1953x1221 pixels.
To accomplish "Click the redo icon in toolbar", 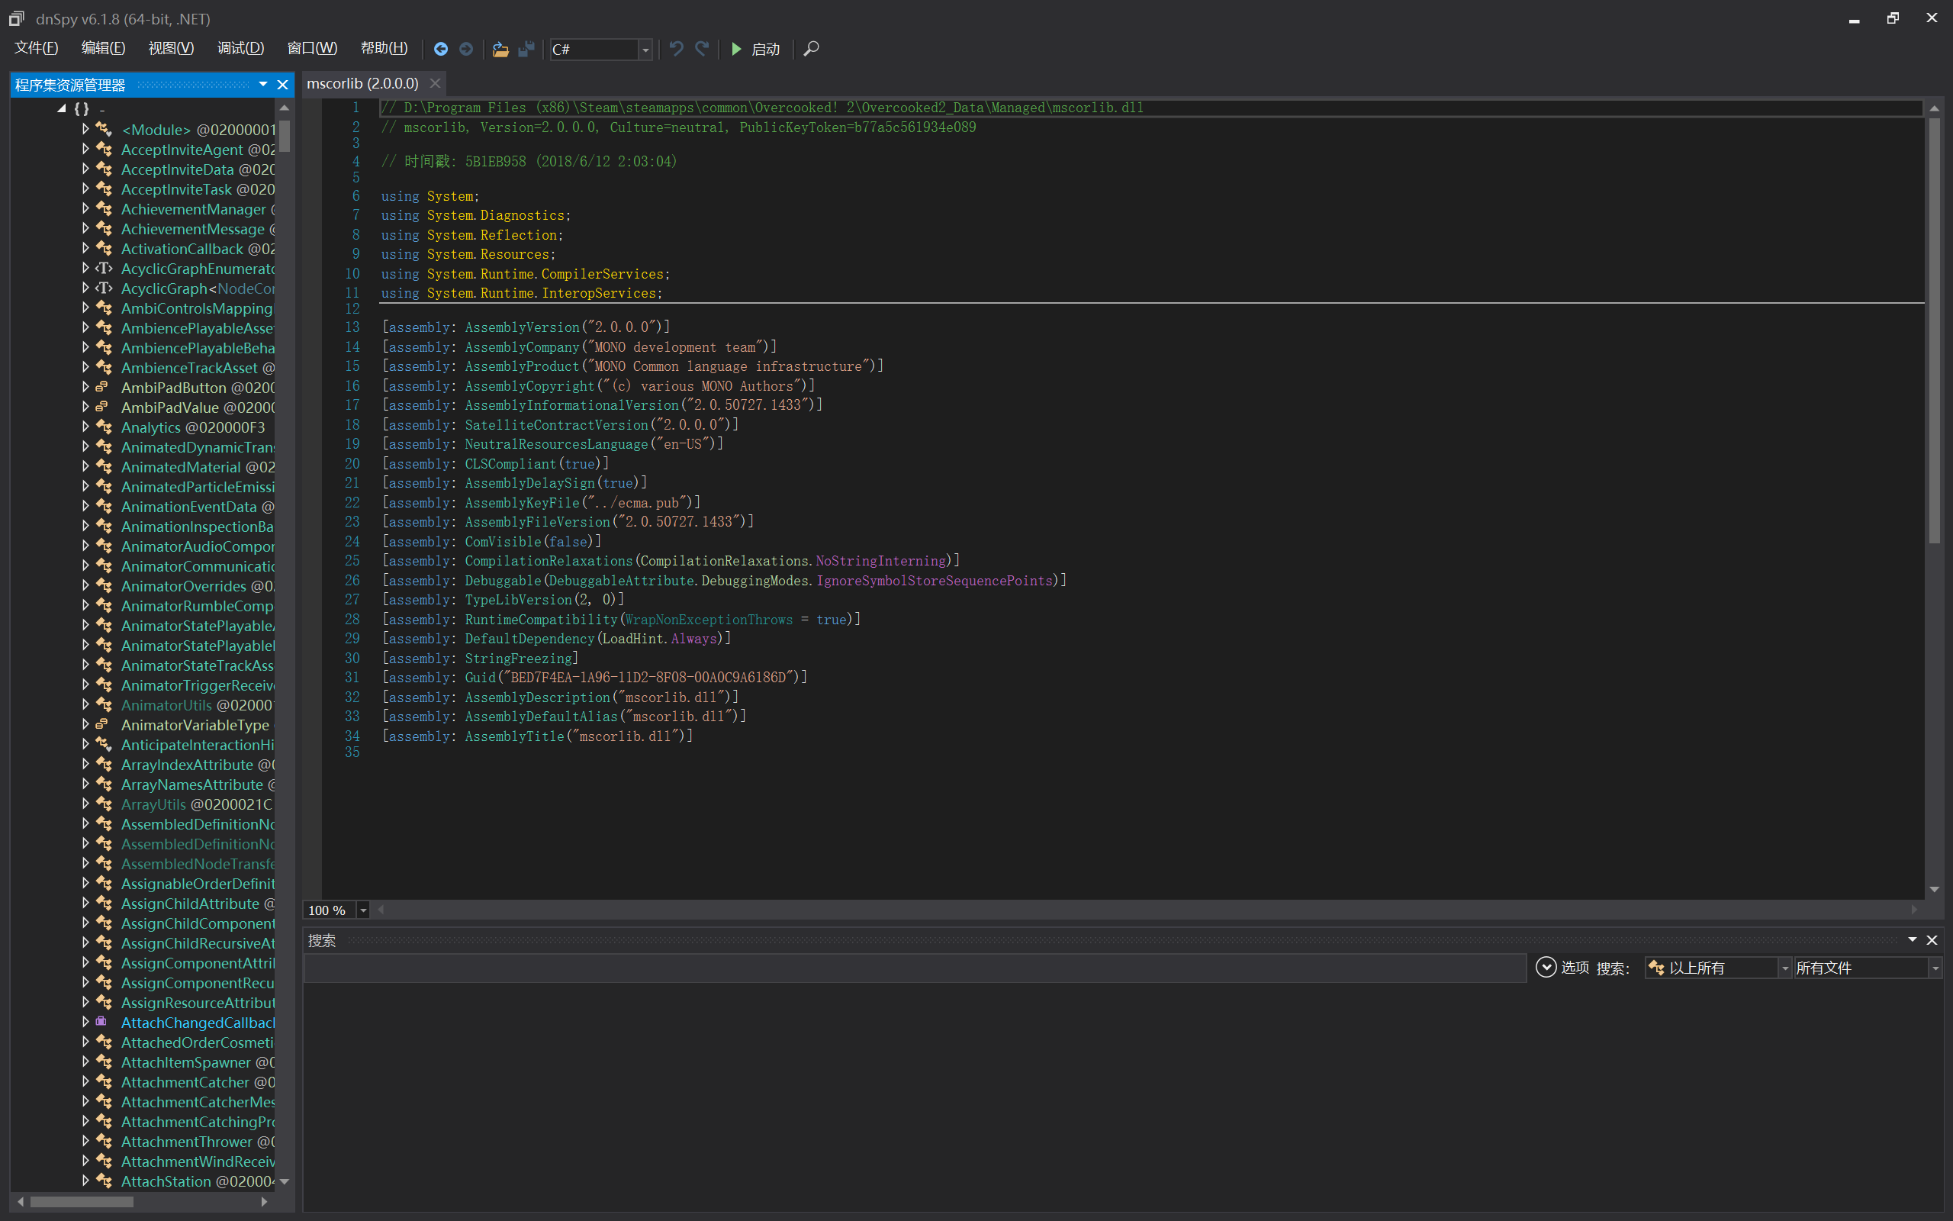I will [x=702, y=50].
